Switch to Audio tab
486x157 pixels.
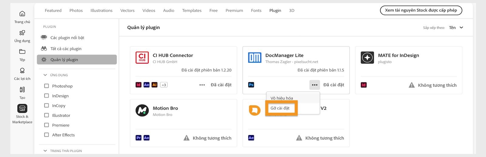tap(169, 10)
